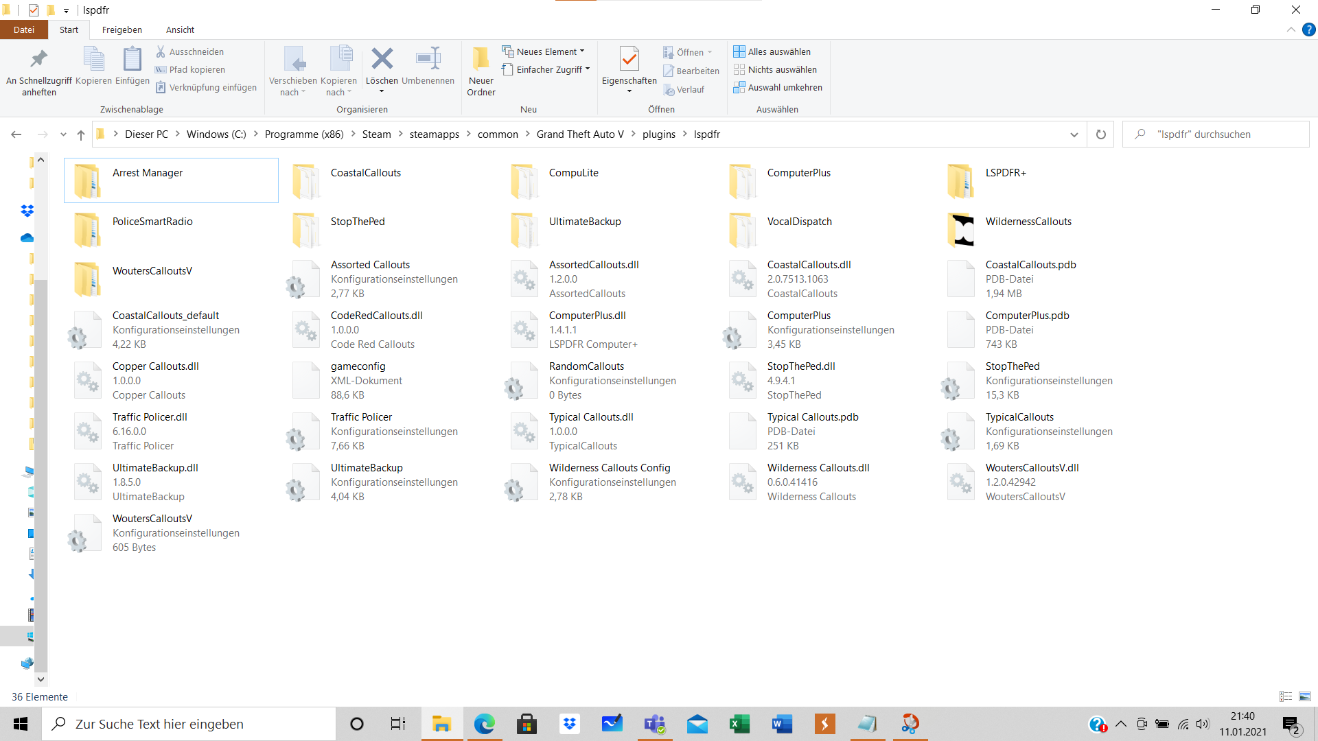Pin folder with An Schnellzugriff anheften

pos(38,60)
